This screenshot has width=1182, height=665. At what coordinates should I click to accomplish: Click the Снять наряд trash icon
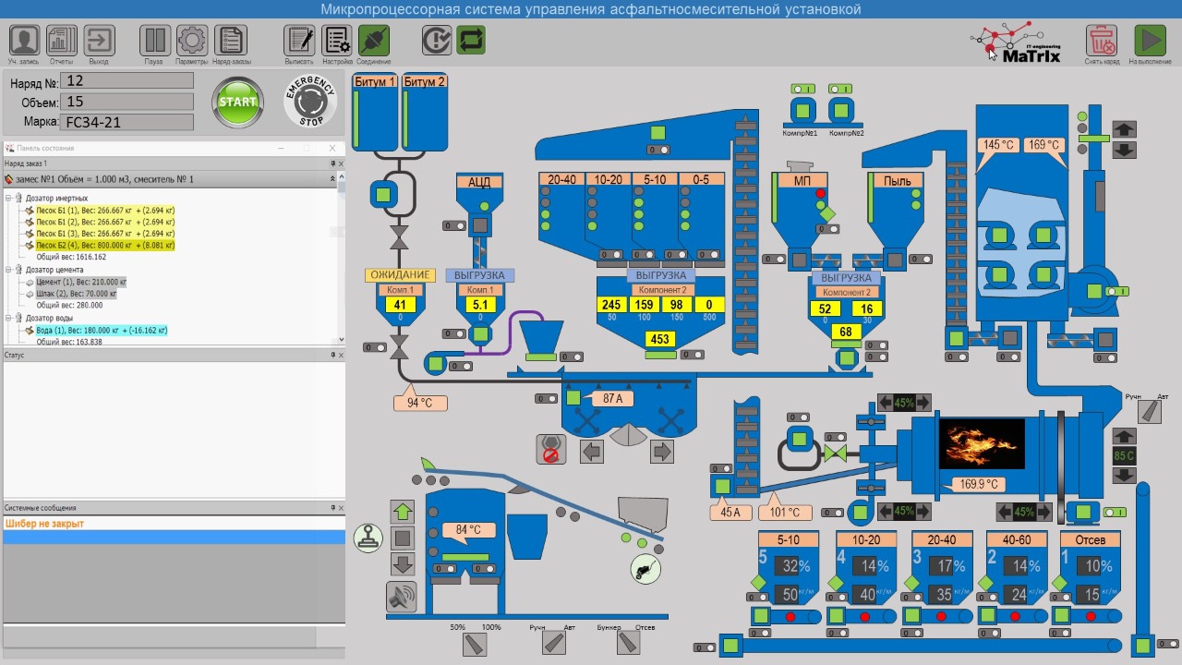click(1102, 41)
